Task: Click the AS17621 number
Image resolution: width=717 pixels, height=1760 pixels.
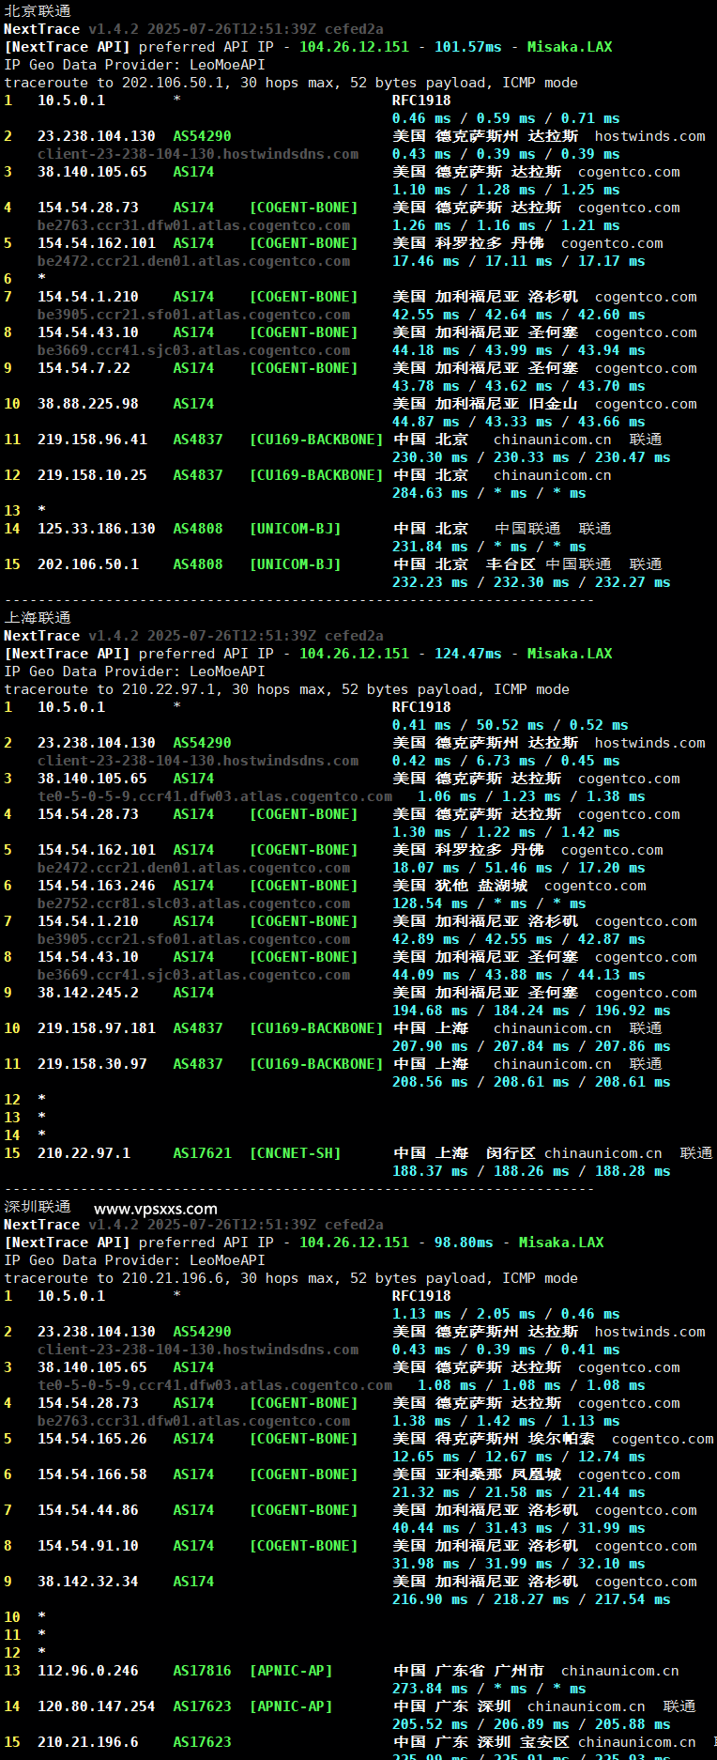Action: tap(202, 1153)
